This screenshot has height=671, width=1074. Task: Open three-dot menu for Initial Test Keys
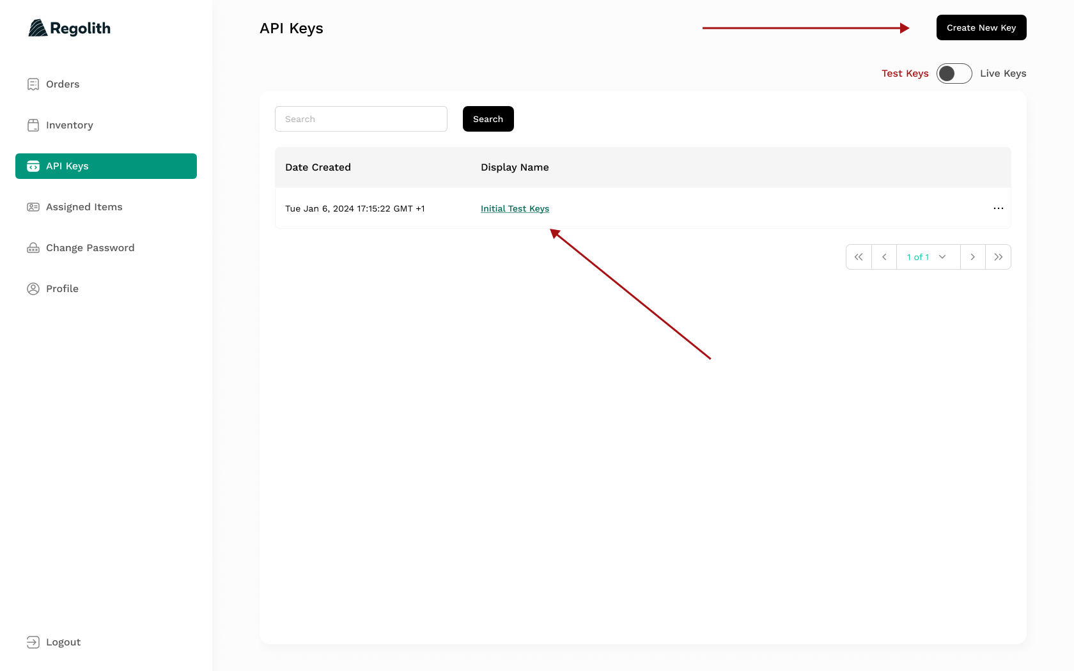coord(998,208)
